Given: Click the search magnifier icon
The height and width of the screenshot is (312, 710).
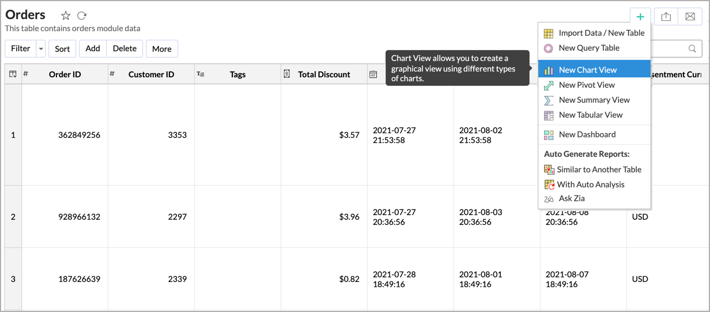Looking at the screenshot, I should point(692,49).
